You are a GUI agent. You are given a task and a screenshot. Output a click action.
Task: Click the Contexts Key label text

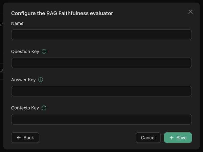click(25, 108)
